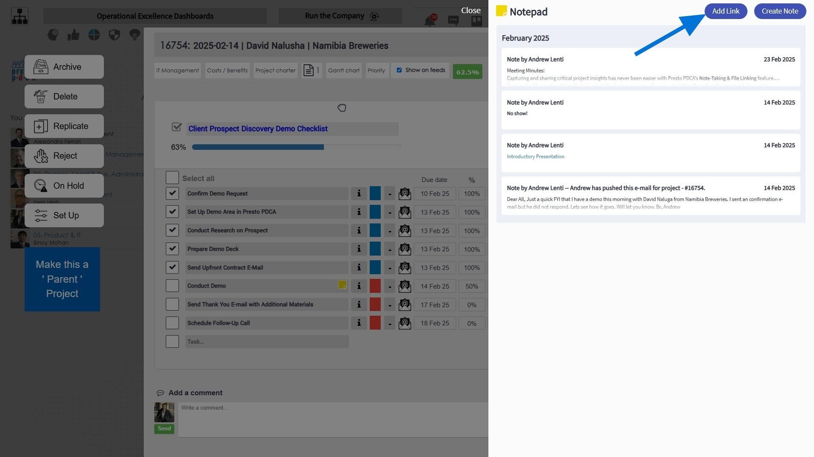
Task: Click the minus button on Prepare Demo Deck
Action: pos(390,249)
